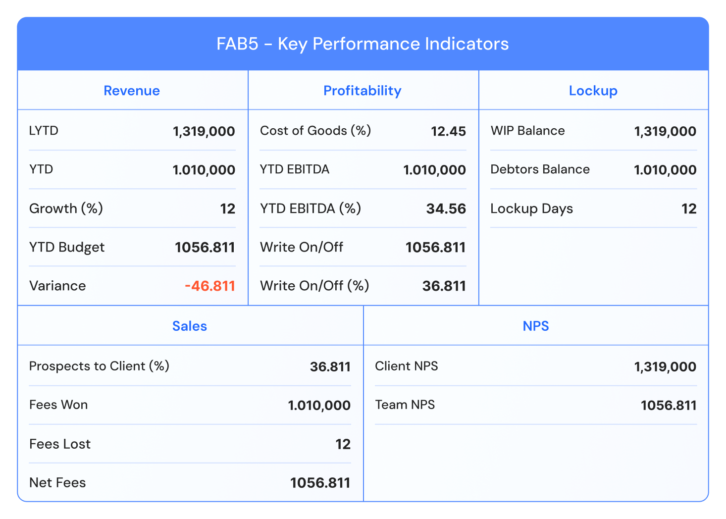The width and height of the screenshot is (726, 519).
Task: Select the WIP Balance label
Action: (527, 131)
